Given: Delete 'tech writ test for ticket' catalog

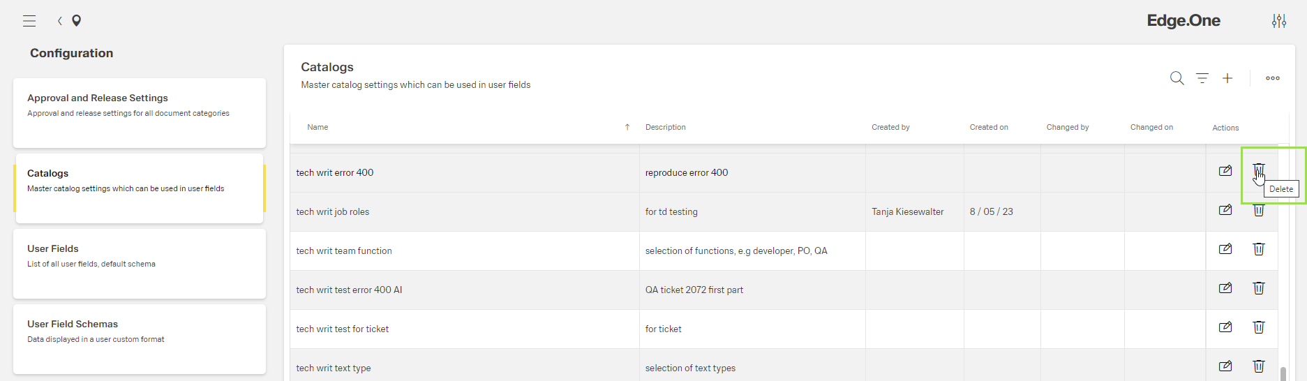Looking at the screenshot, I should coord(1258,327).
